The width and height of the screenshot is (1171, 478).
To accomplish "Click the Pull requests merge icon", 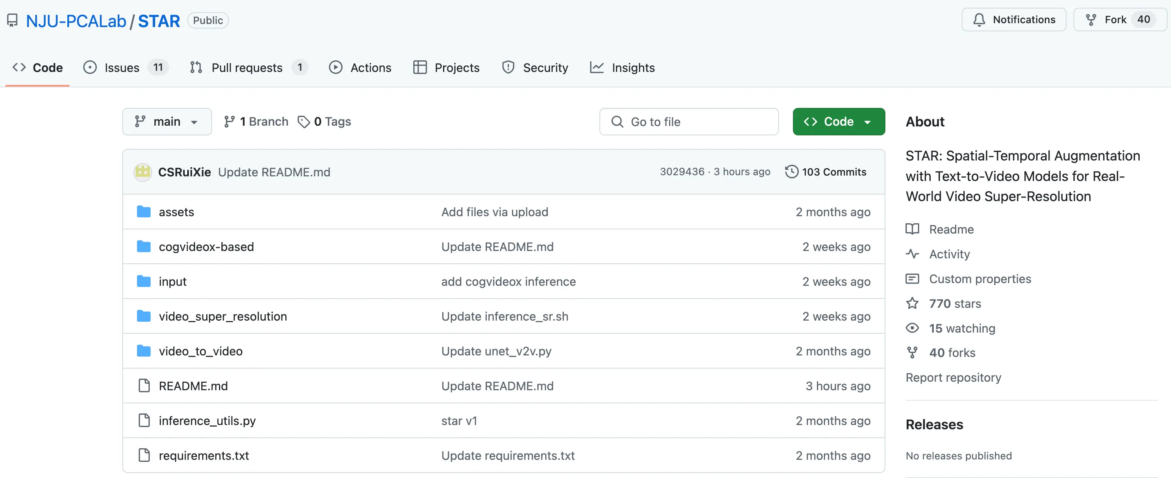I will click(x=196, y=67).
